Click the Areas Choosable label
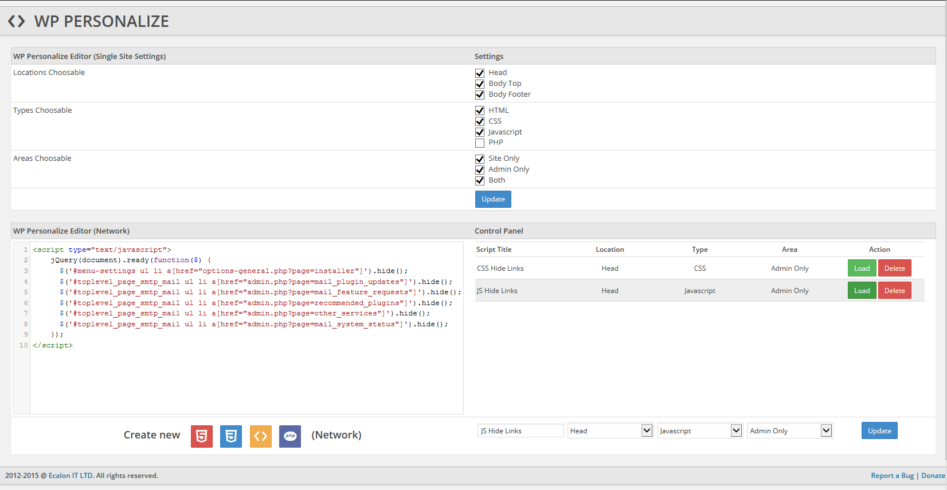The image size is (947, 490). (42, 159)
